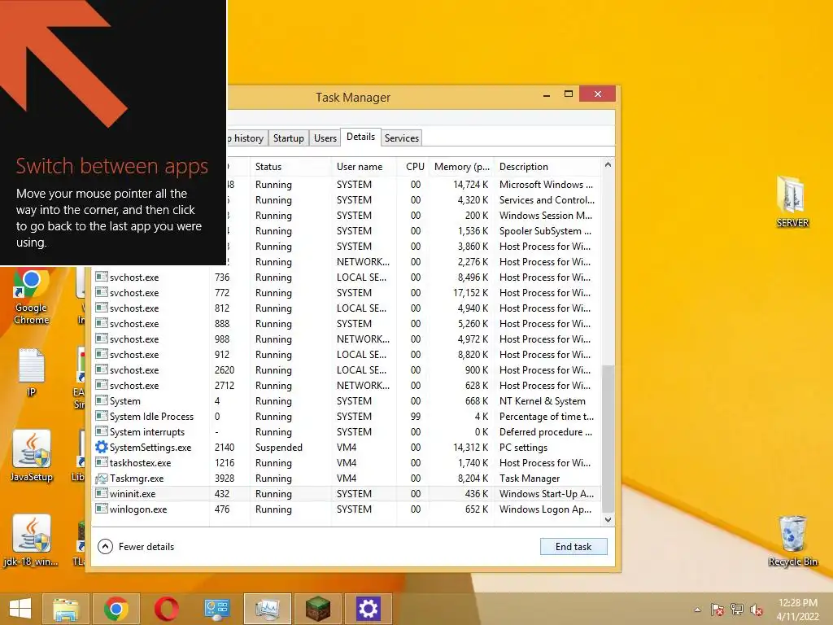Screen dimensions: 833x625
Task: Select svchost.exe with PID 2712
Action: click(347, 385)
